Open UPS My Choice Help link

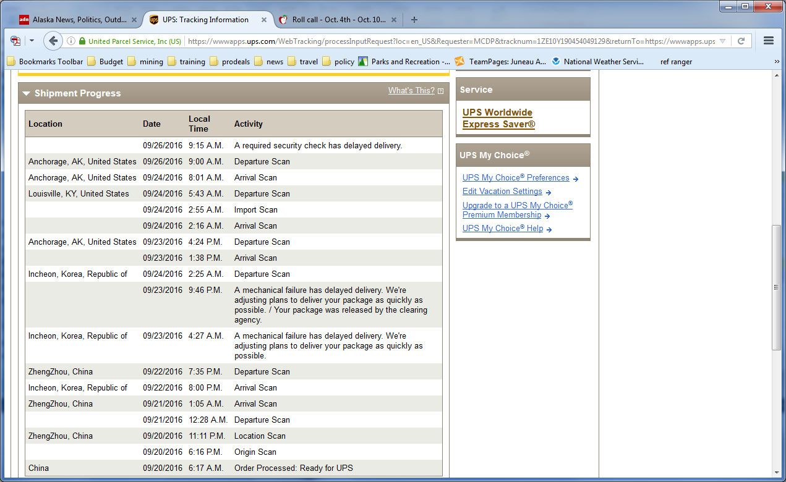coord(503,229)
